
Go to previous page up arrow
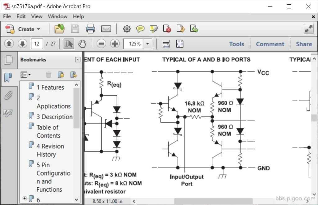pos(9,43)
